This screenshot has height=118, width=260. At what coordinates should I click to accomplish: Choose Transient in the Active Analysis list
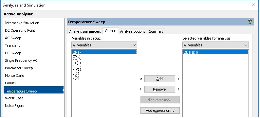[12, 45]
